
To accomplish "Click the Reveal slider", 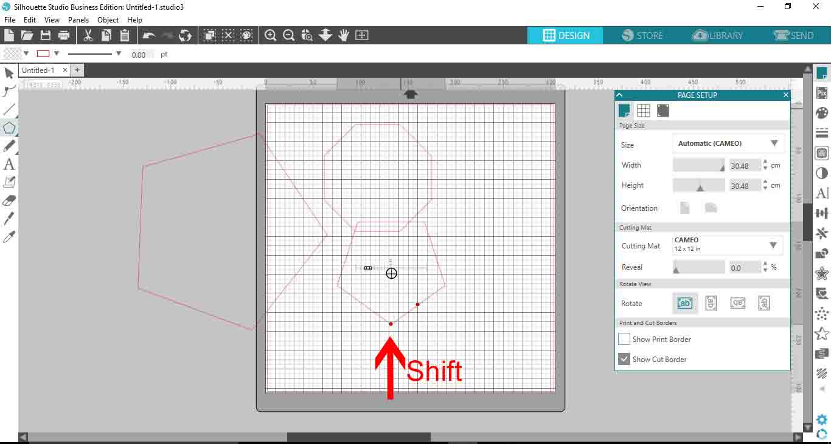I will (x=699, y=267).
